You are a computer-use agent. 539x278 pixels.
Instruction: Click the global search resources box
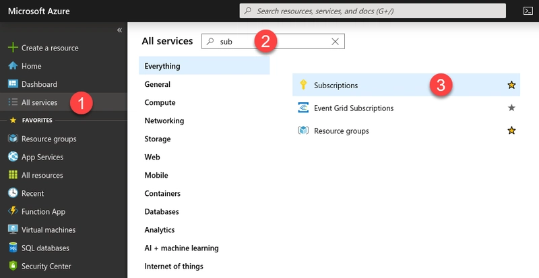373,11
